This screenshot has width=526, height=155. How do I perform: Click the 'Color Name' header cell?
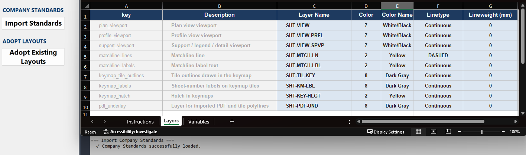pyautogui.click(x=397, y=15)
